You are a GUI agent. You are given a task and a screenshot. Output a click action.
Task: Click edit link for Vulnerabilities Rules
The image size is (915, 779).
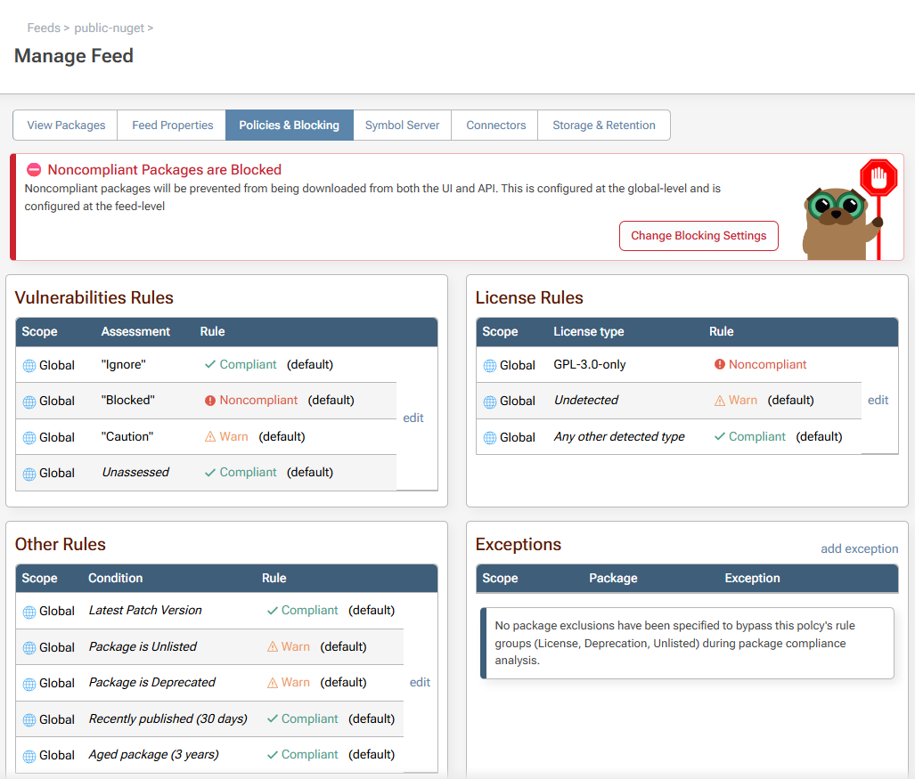click(x=413, y=418)
